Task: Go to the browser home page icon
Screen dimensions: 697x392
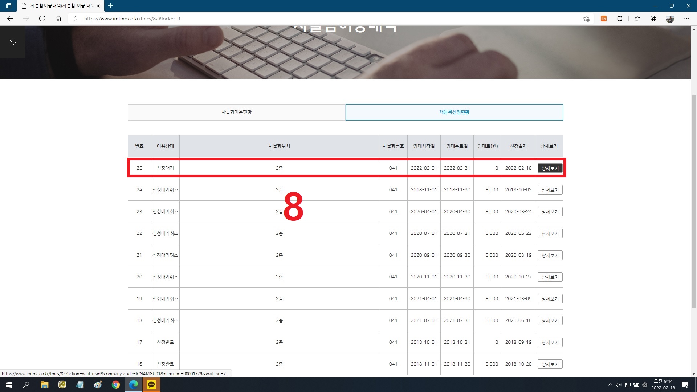Action: click(x=58, y=19)
